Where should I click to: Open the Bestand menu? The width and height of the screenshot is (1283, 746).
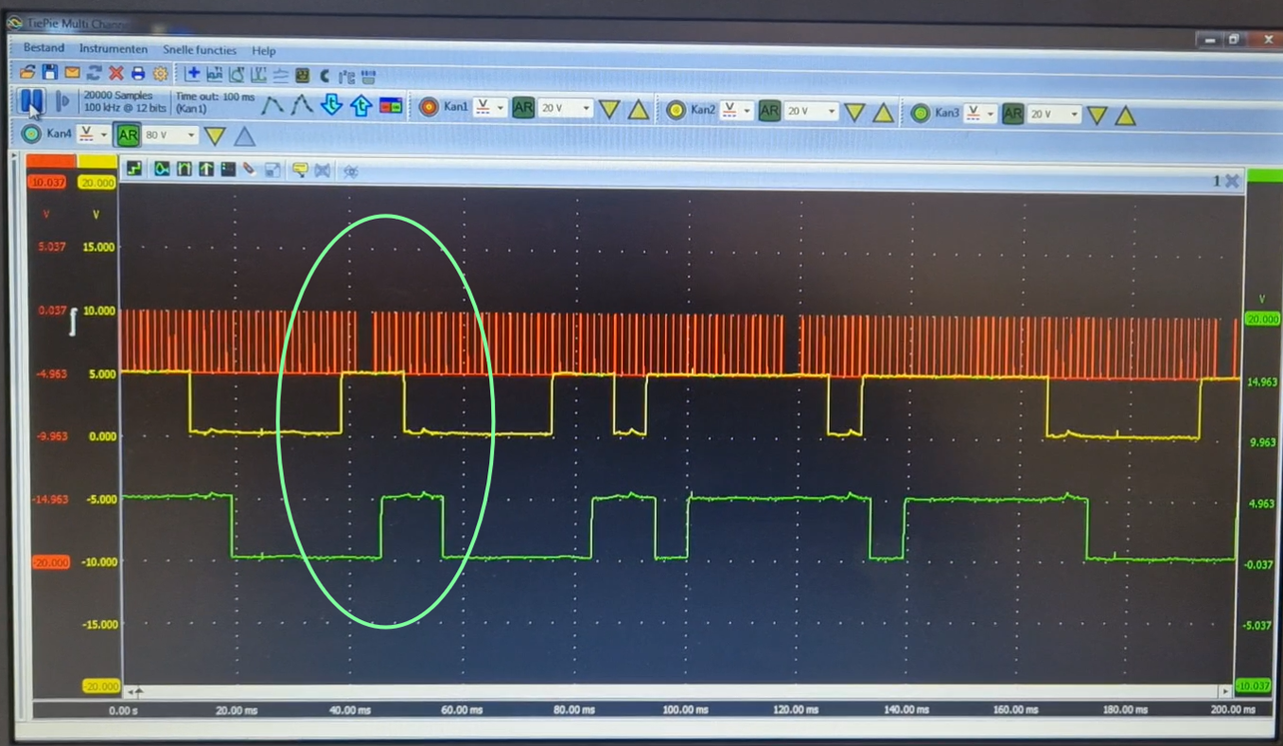point(44,48)
